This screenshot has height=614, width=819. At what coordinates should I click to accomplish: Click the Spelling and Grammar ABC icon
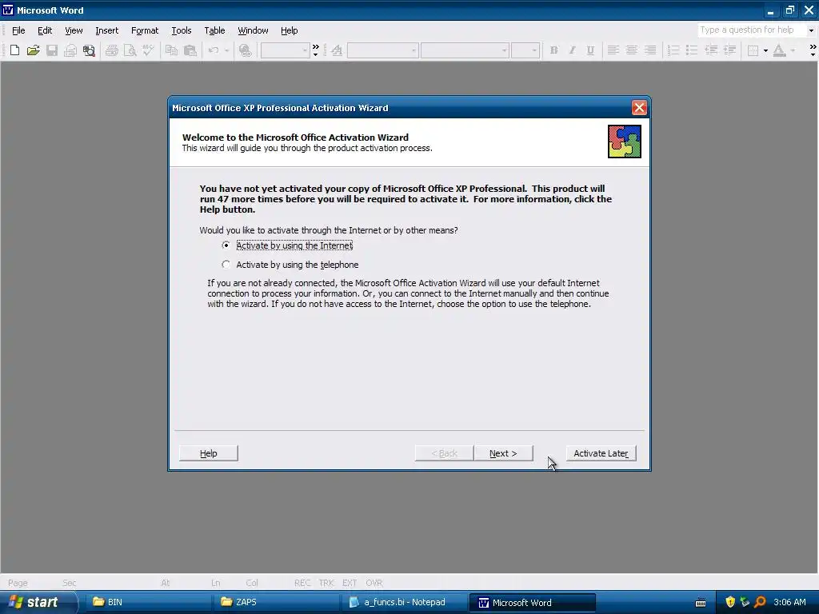click(148, 50)
